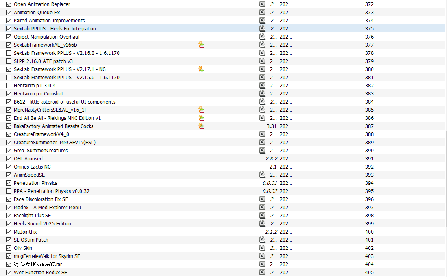Click the version date icon on SLPP 2.16.0 ATF patch row
This screenshot has height=277, width=447.
(262, 61)
